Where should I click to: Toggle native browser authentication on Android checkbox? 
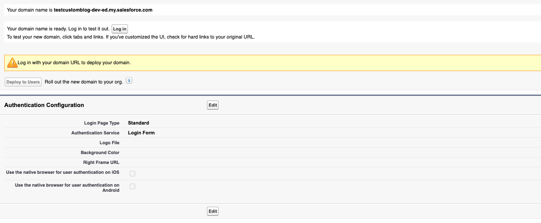tap(132, 186)
